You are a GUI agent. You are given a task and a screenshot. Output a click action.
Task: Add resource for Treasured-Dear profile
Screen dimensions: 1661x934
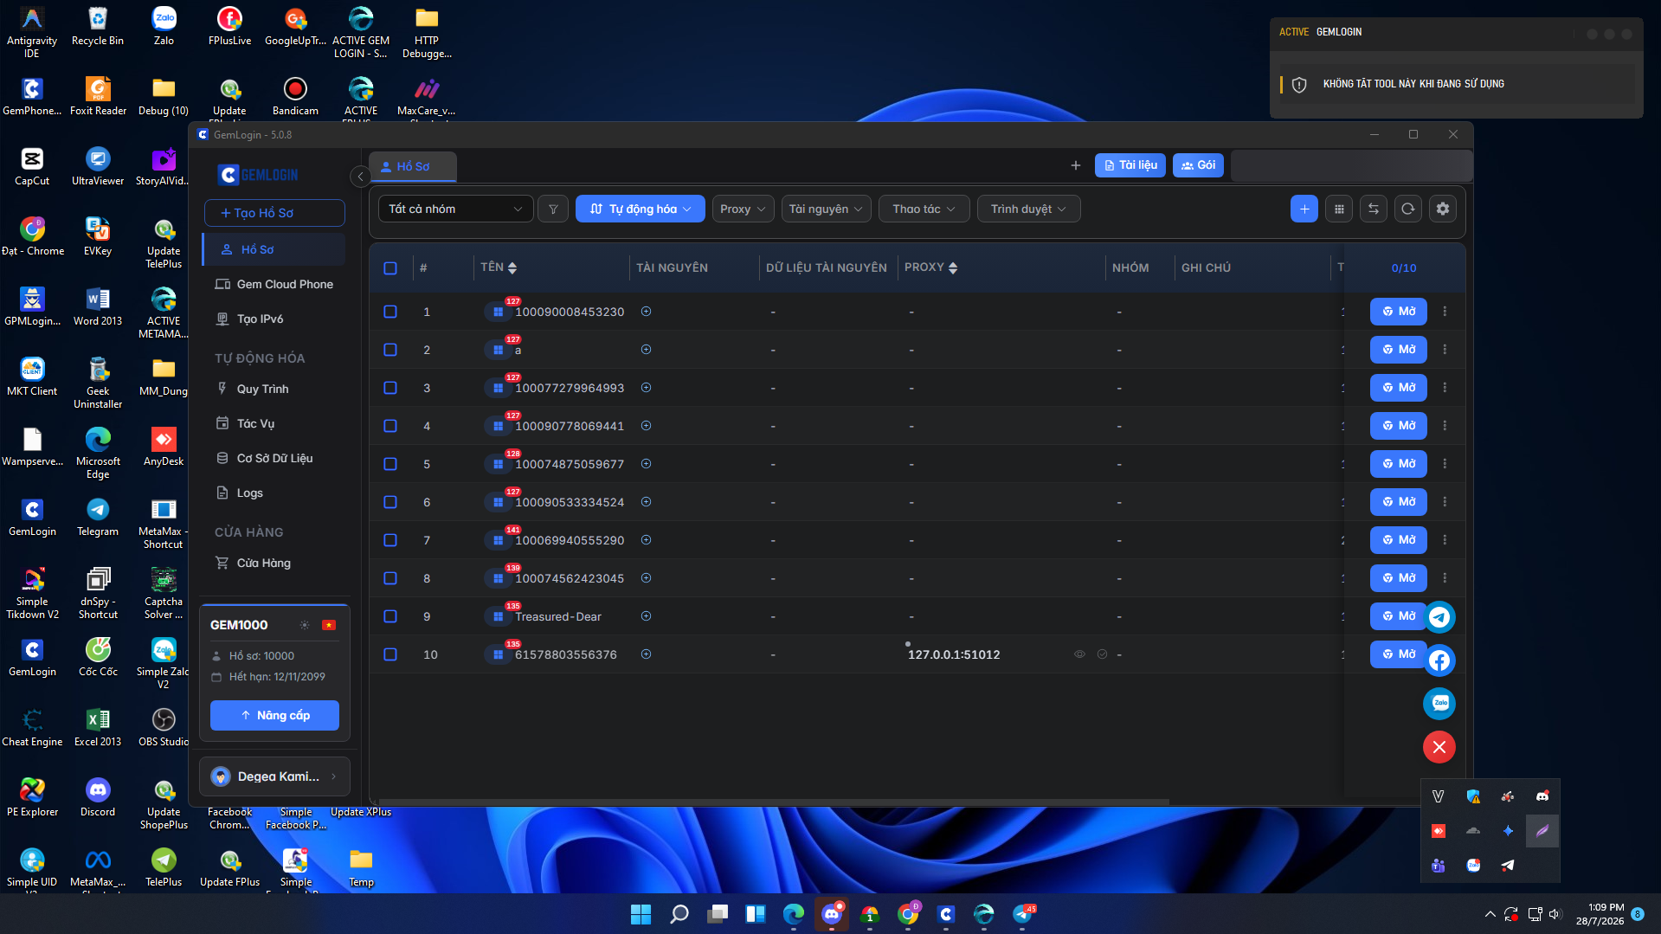pyautogui.click(x=646, y=616)
